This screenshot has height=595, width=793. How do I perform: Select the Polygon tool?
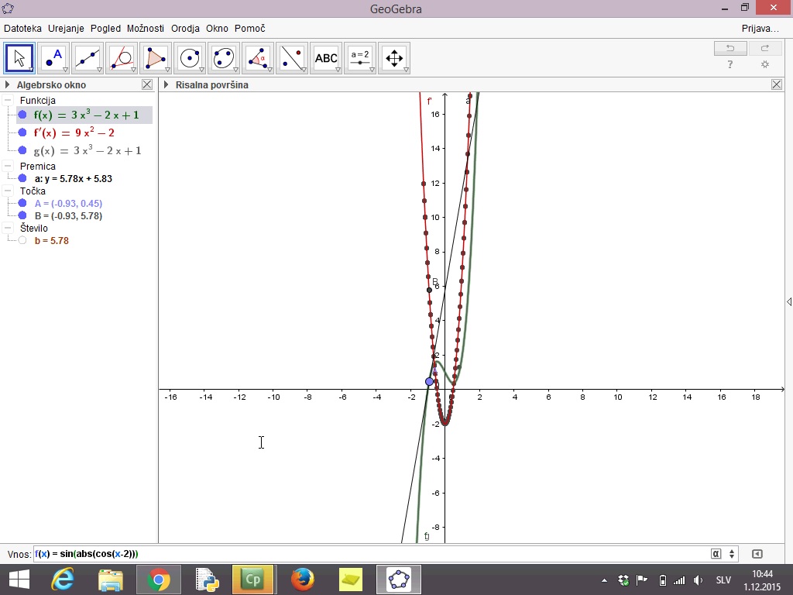point(156,58)
